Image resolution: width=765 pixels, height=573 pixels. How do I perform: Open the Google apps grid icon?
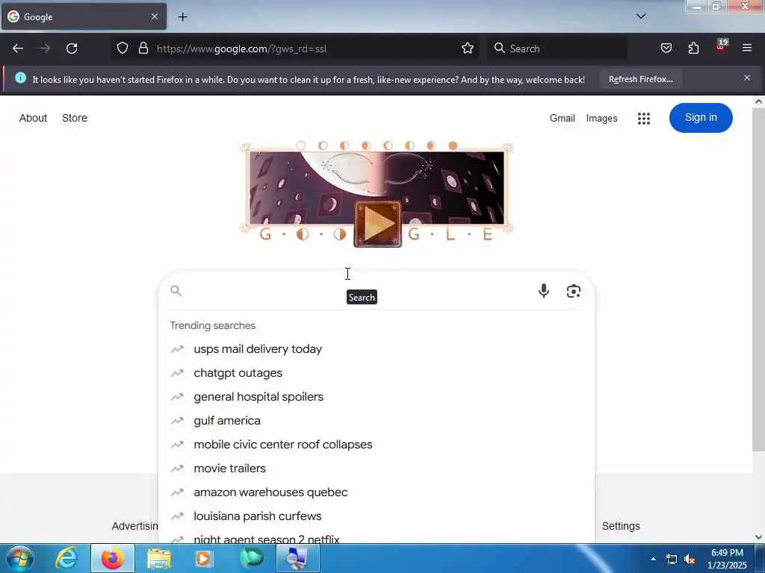tap(643, 119)
